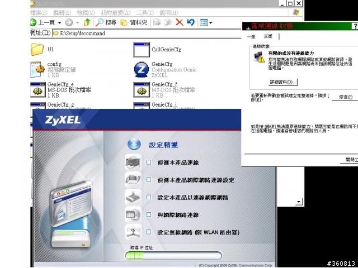358x268 pixels.
Task: Click the Up folder icon in toolbar
Action: [87, 22]
